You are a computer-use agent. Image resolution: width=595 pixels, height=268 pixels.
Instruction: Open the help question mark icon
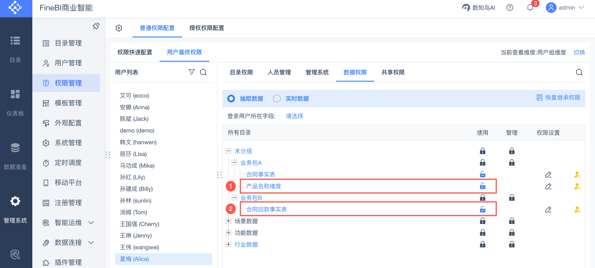510,7
